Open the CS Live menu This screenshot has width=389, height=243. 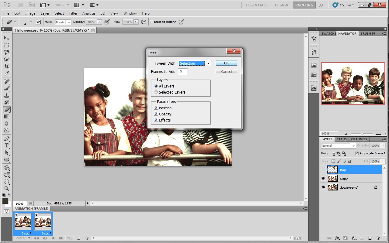343,5
